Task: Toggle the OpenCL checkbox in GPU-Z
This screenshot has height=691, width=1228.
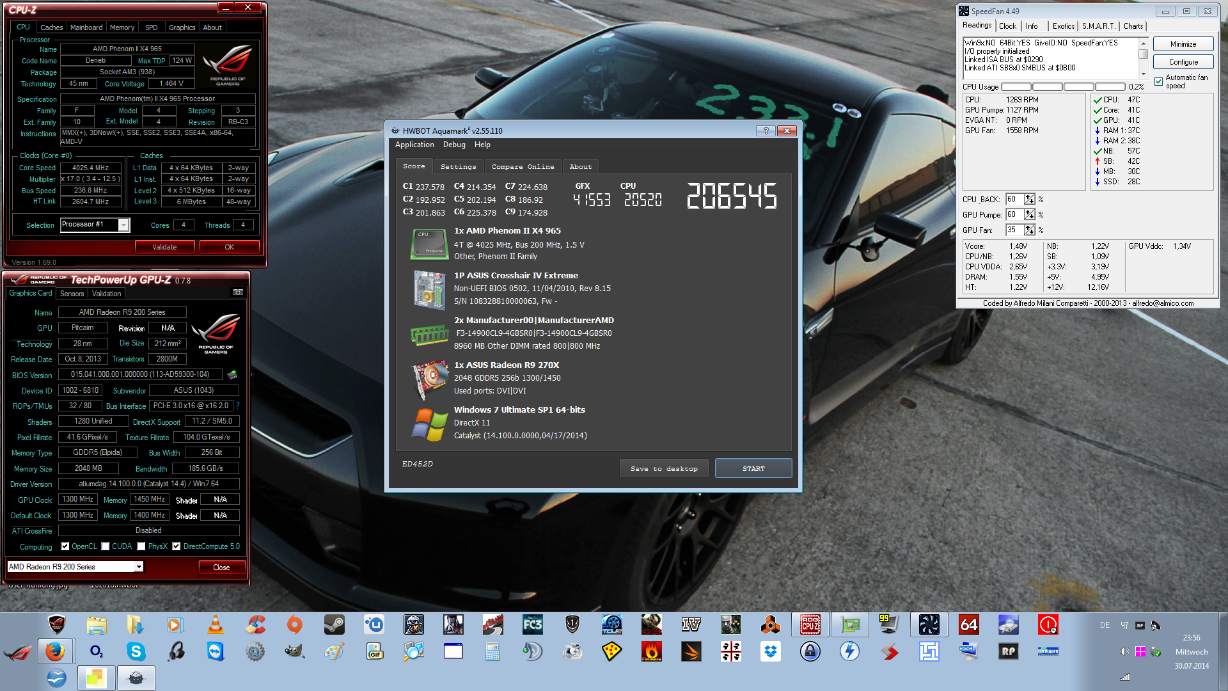Action: (65, 546)
